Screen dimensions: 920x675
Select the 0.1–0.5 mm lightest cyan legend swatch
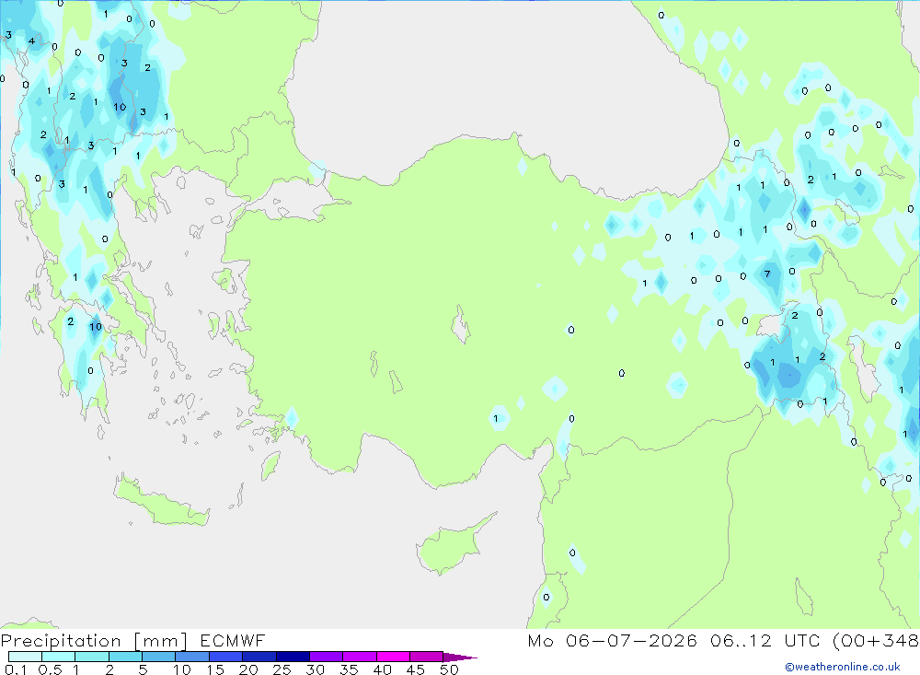pyautogui.click(x=25, y=657)
